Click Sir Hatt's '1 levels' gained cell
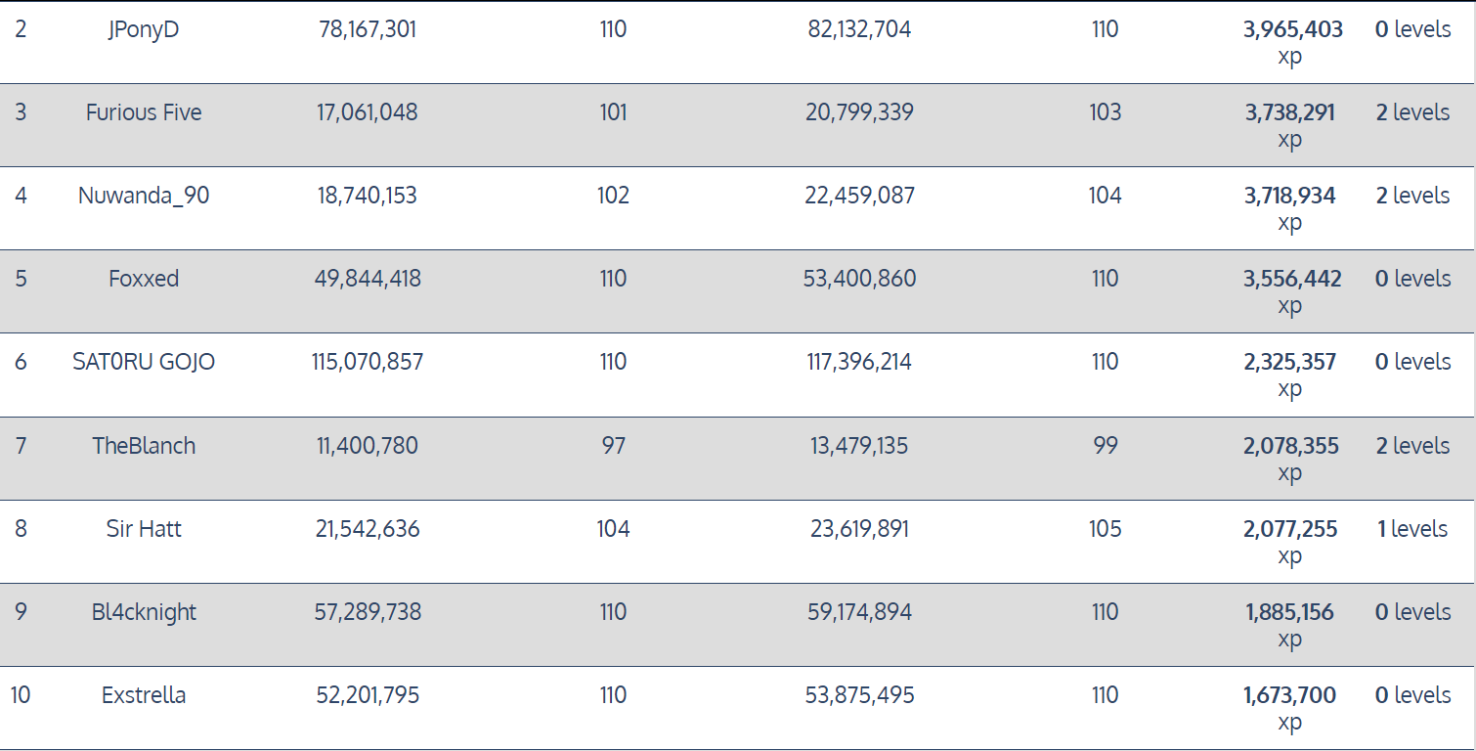The image size is (1476, 751). tap(1411, 529)
